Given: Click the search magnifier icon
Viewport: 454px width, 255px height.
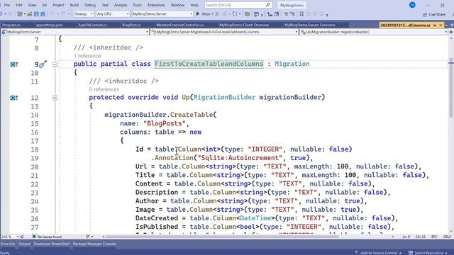Looking at the screenshot, I should click(x=268, y=5).
